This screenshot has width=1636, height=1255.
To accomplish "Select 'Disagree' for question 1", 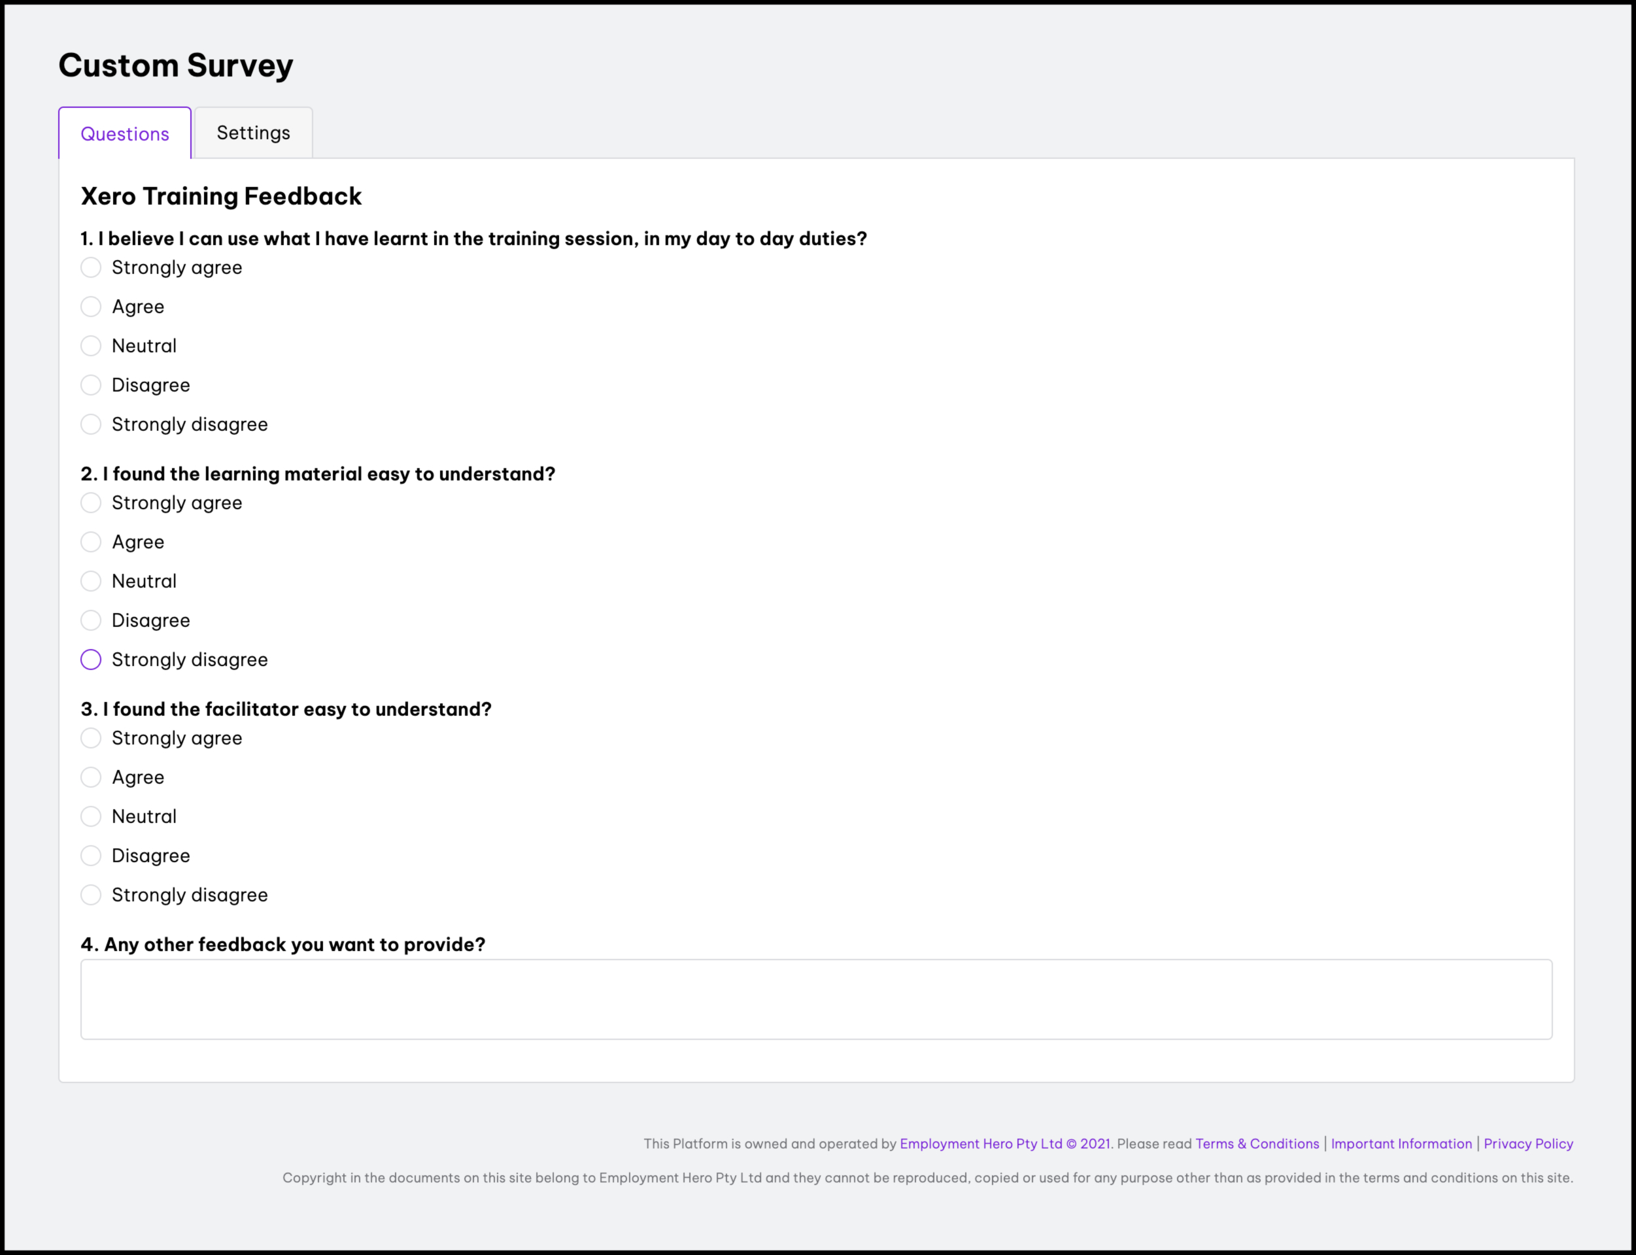I will 90,385.
